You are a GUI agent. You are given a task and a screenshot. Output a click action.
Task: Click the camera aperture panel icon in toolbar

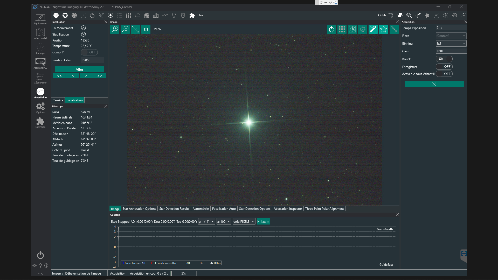coord(65,15)
